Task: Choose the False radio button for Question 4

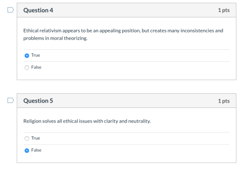Action: [27, 68]
